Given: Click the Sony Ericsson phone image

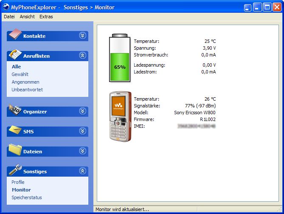Looking at the screenshot, I should coord(120,116).
